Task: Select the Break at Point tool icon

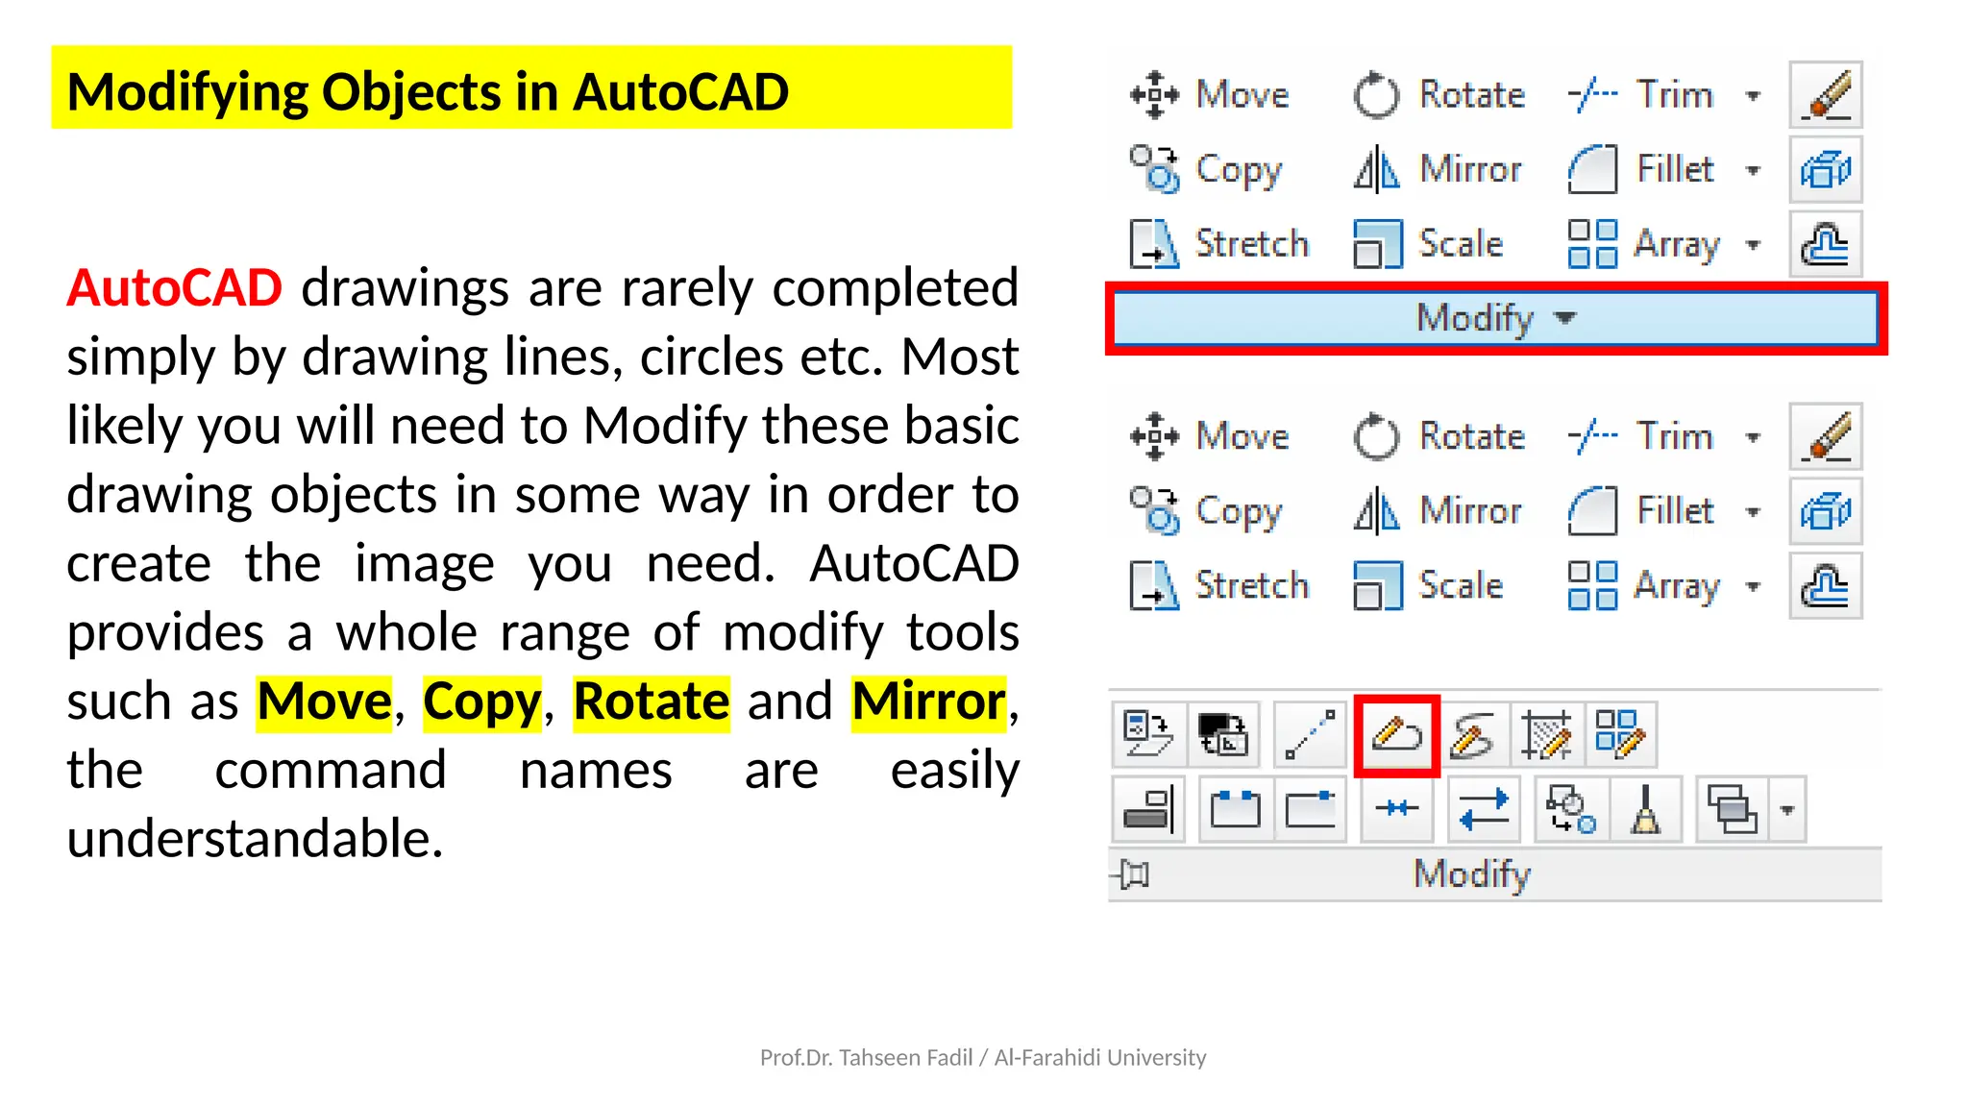Action: point(1311,809)
